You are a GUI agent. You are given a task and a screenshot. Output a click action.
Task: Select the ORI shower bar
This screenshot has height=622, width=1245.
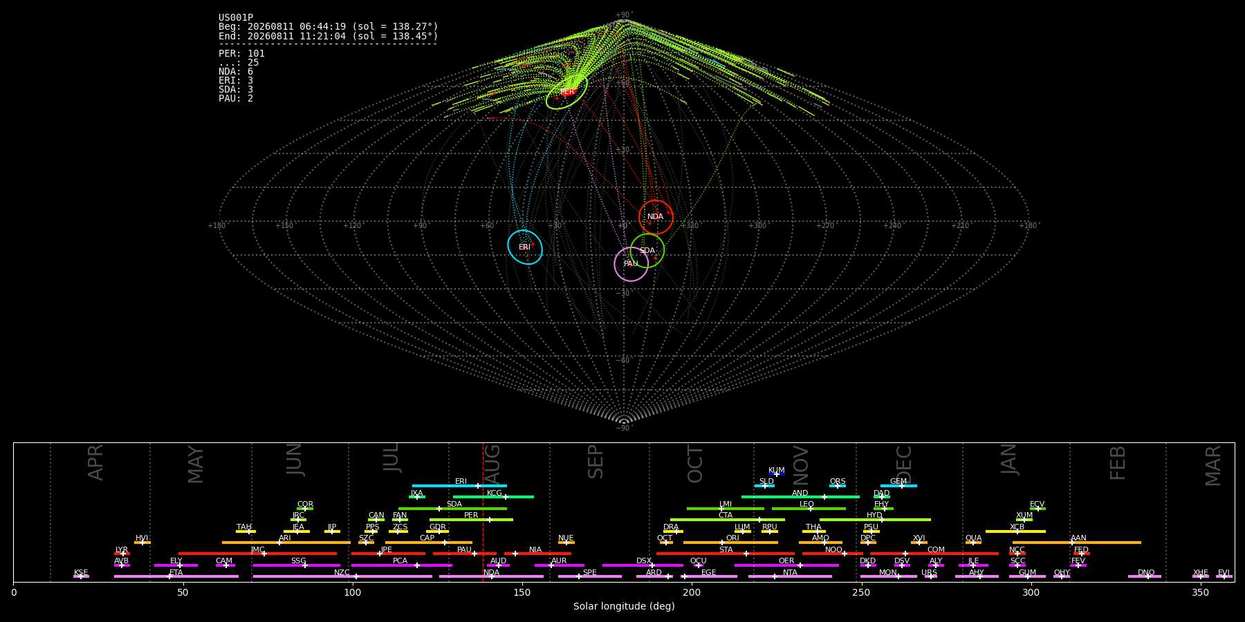tap(730, 543)
